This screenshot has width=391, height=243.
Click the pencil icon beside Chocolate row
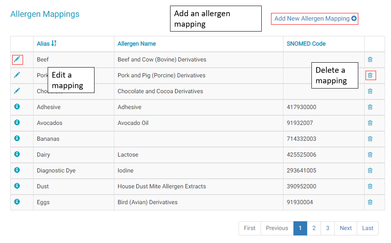(17, 91)
